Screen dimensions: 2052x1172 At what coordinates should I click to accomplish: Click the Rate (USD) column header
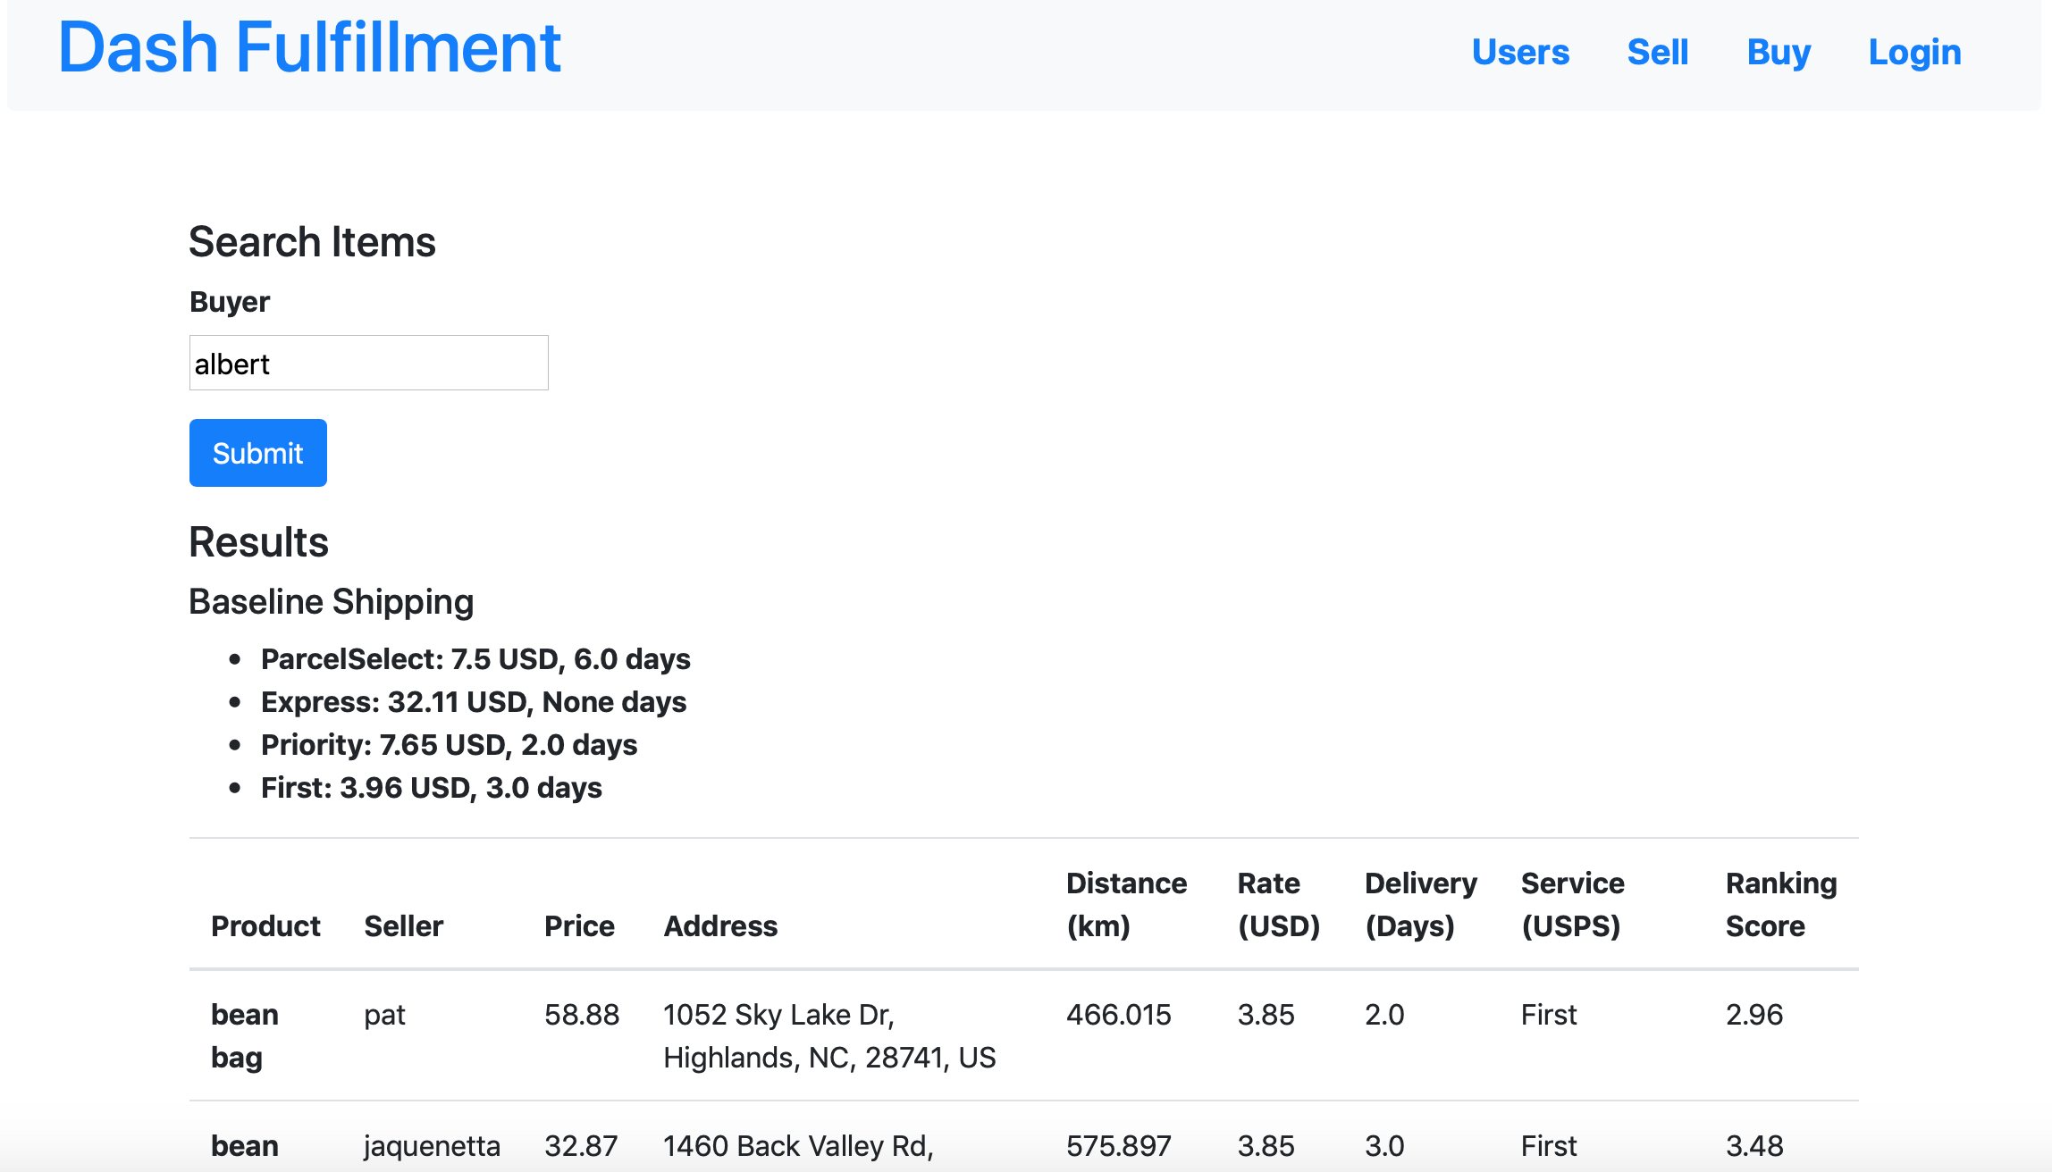pyautogui.click(x=1278, y=904)
